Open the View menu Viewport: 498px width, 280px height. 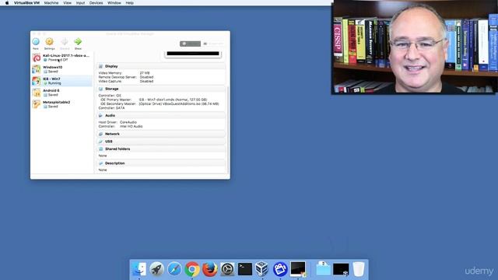tap(68, 3)
